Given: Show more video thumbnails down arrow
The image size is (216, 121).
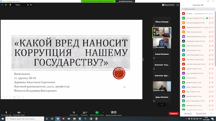Looking at the screenshot, I should pyautogui.click(x=162, y=105).
